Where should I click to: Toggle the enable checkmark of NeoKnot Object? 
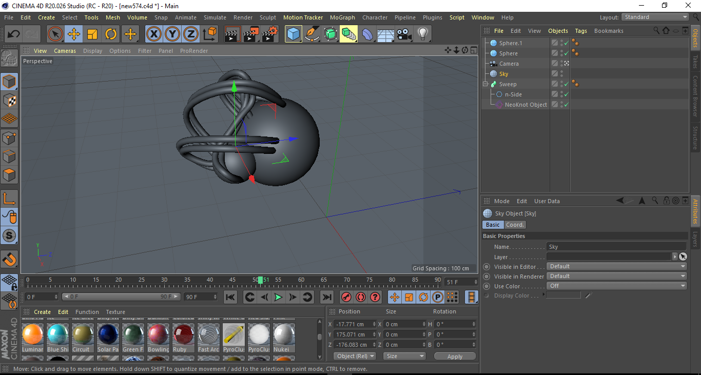(567, 105)
